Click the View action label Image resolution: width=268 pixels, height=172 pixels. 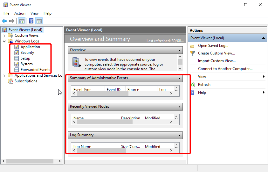click(x=202, y=77)
